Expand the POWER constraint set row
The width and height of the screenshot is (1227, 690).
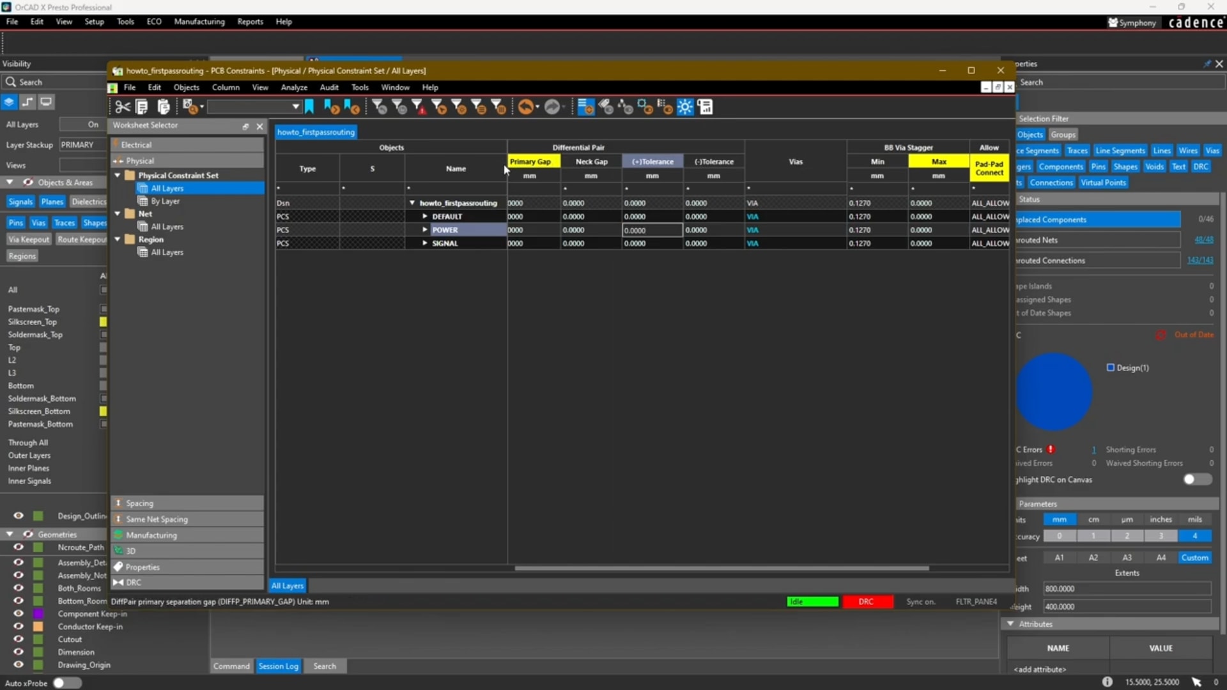pyautogui.click(x=425, y=229)
